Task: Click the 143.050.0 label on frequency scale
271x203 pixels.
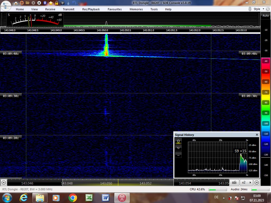Action: tap(102, 30)
